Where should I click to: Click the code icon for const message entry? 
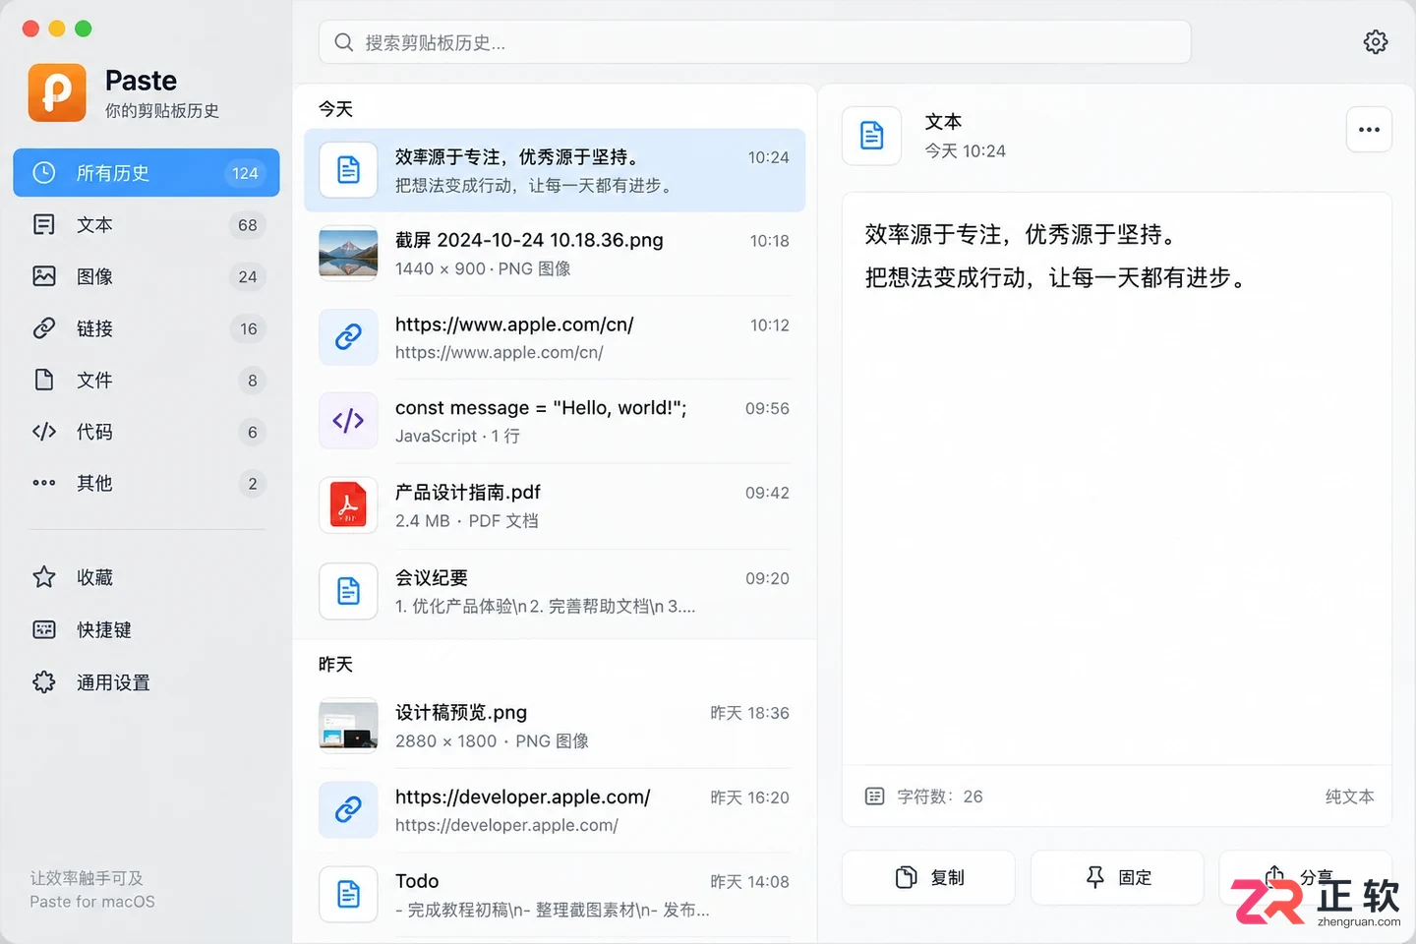pos(348,421)
